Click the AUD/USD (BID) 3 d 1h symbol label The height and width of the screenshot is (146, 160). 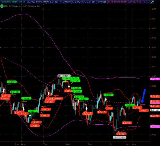coord(12,2)
